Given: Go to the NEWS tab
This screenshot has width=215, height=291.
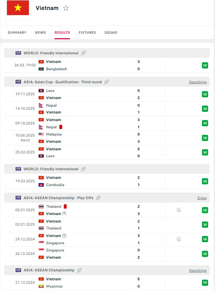Looking at the screenshot, I should tap(40, 33).
